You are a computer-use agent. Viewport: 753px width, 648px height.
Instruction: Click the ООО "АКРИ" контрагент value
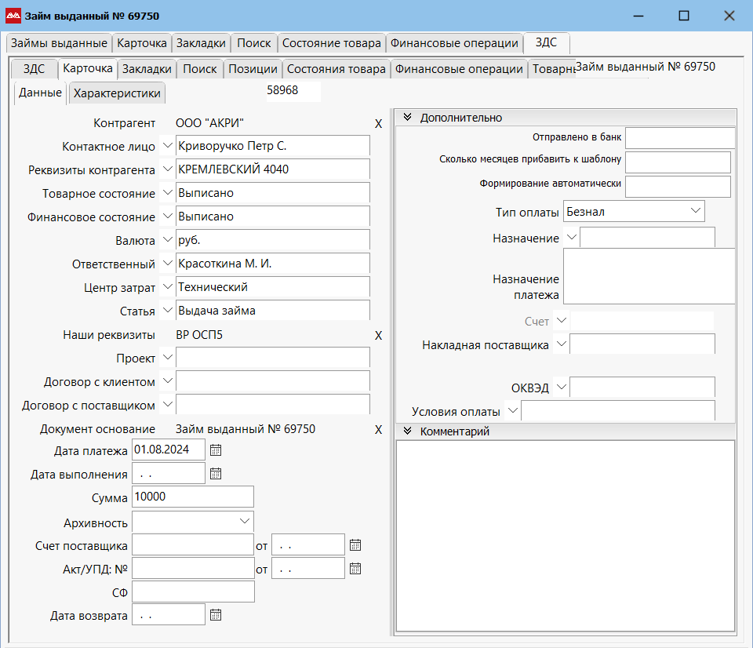[209, 123]
